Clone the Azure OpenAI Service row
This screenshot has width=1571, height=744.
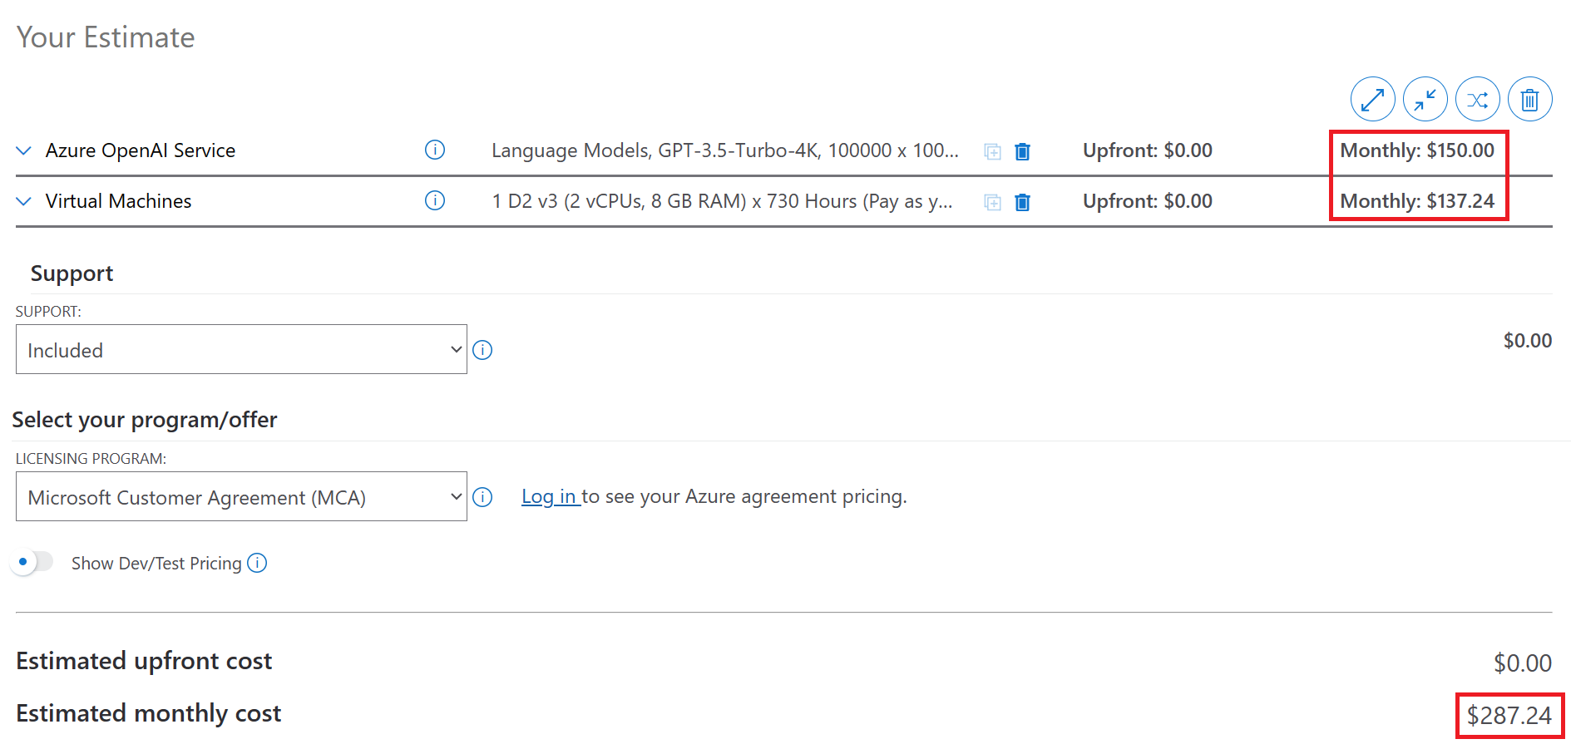coord(992,151)
